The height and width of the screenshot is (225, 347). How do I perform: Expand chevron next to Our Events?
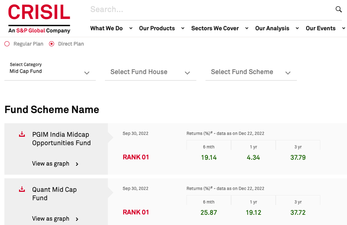(343, 28)
